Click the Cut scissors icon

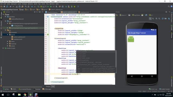point(17,6)
